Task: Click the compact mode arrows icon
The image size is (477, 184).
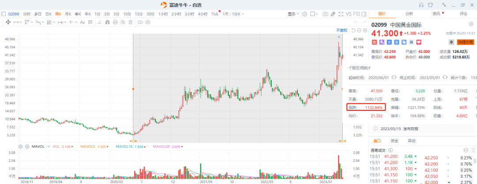Action: [x=444, y=4]
